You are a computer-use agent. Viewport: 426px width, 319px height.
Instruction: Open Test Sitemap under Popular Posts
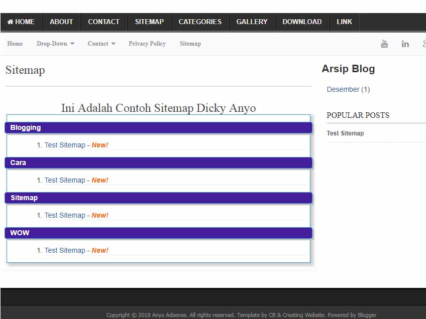tap(345, 133)
